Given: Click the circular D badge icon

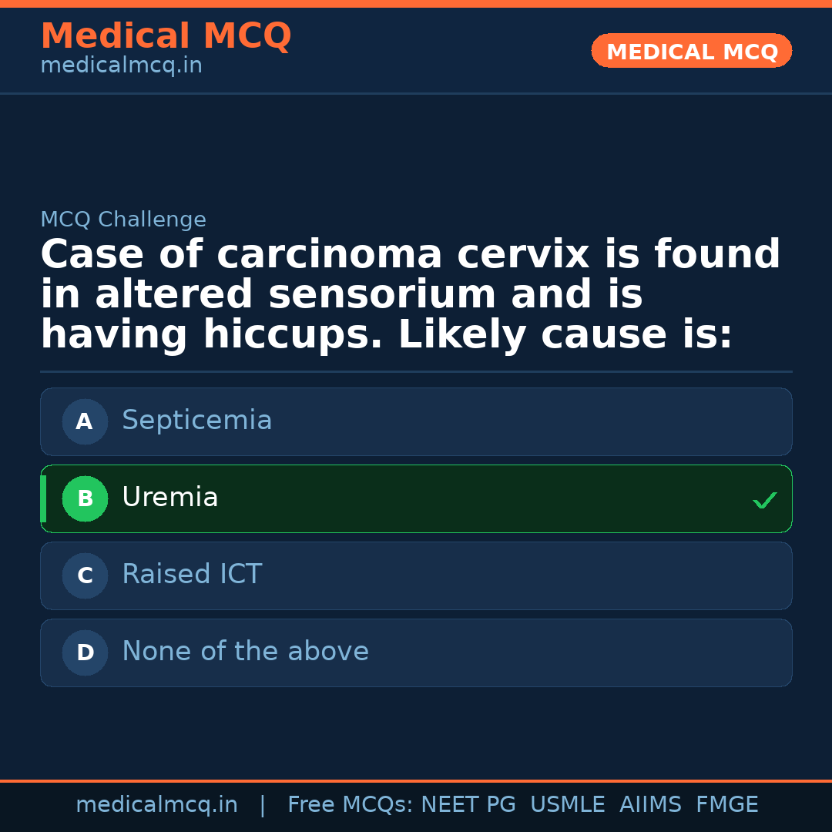Looking at the screenshot, I should click(x=85, y=653).
